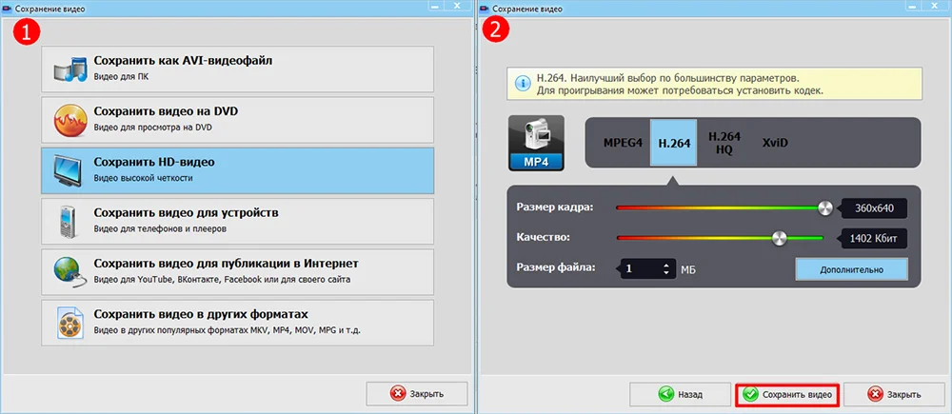952x414 pixels.
Task: Increase file size with the up arrow
Action: (x=666, y=264)
